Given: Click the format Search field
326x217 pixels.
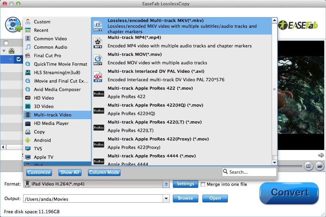Looking at the screenshot, I should point(250,172).
